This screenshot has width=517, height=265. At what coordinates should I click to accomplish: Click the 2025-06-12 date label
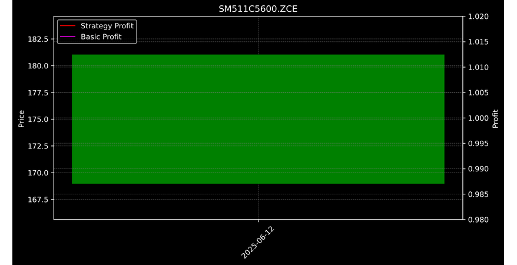click(x=258, y=243)
